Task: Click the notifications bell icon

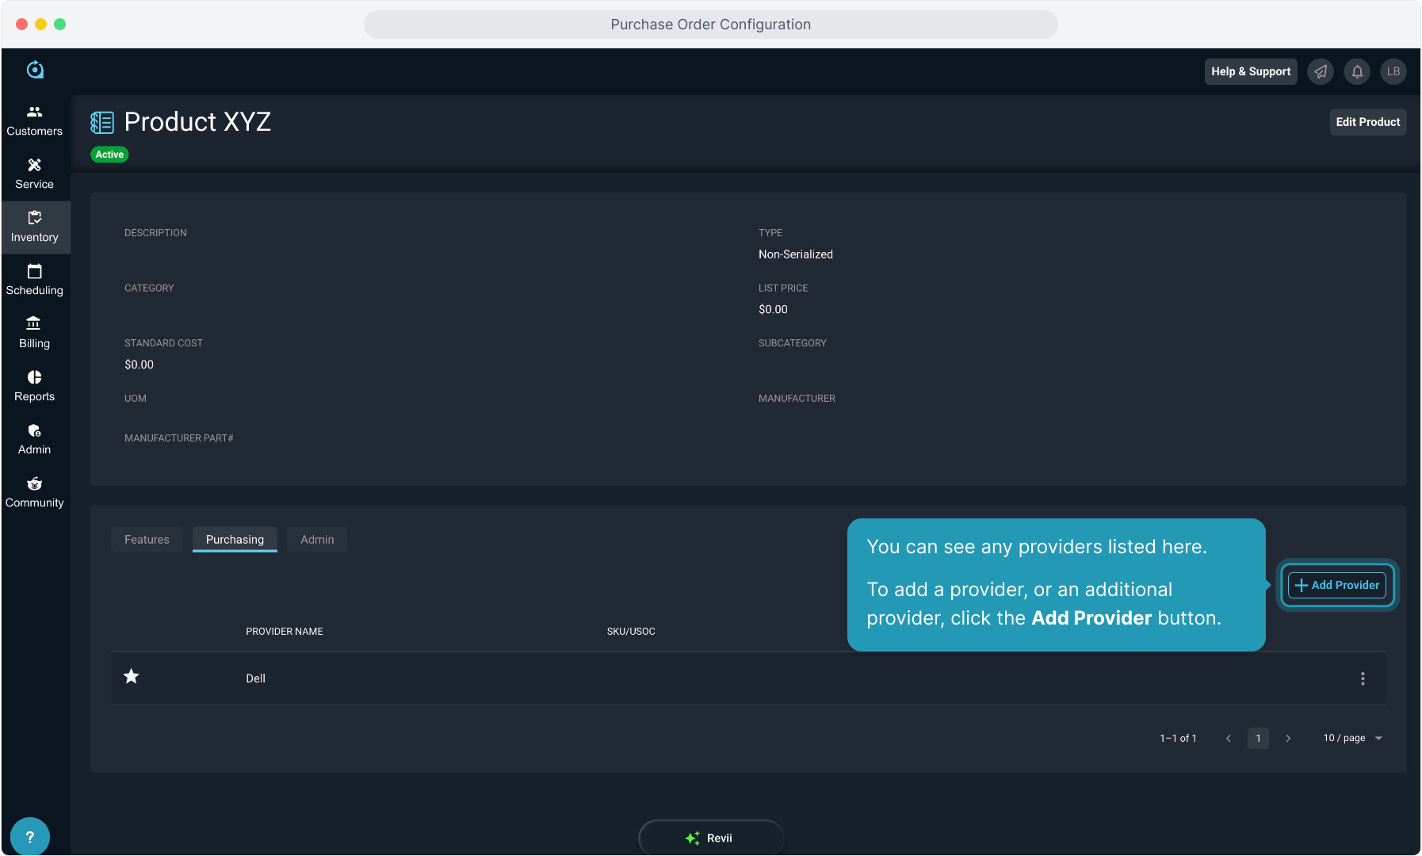Action: point(1357,71)
